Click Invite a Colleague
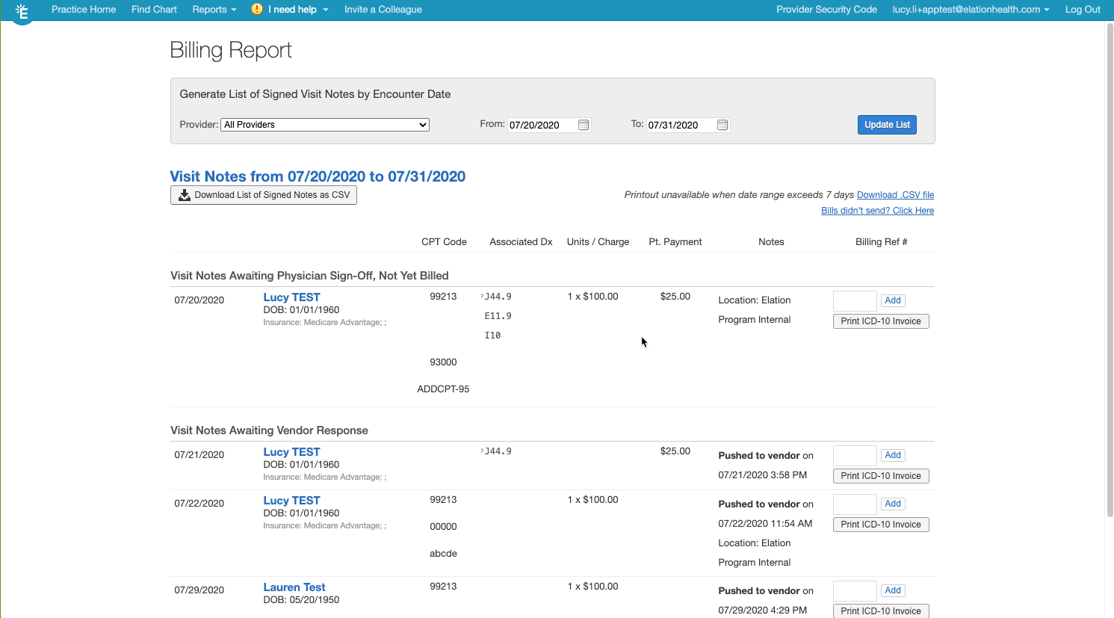This screenshot has width=1114, height=618. pos(383,10)
